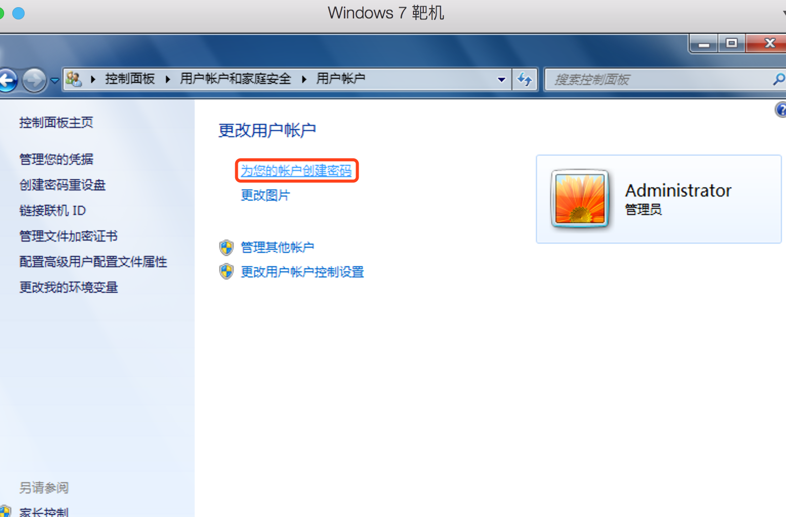Click the Administrator flower account picture

(x=580, y=199)
